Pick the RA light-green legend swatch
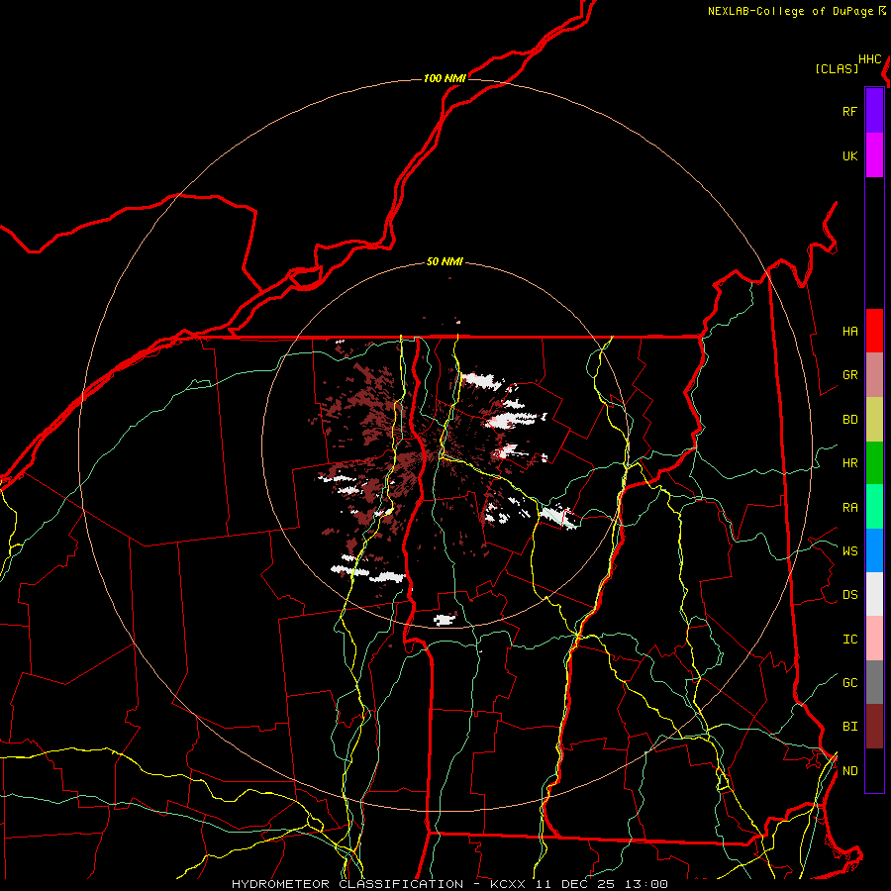 (x=874, y=507)
